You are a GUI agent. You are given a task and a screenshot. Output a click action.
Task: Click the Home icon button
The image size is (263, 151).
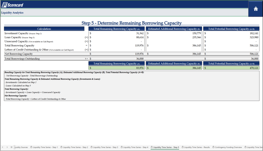click(256, 9)
